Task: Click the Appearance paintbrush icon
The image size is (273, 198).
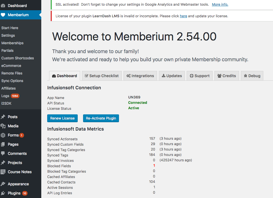Action: 3,184
